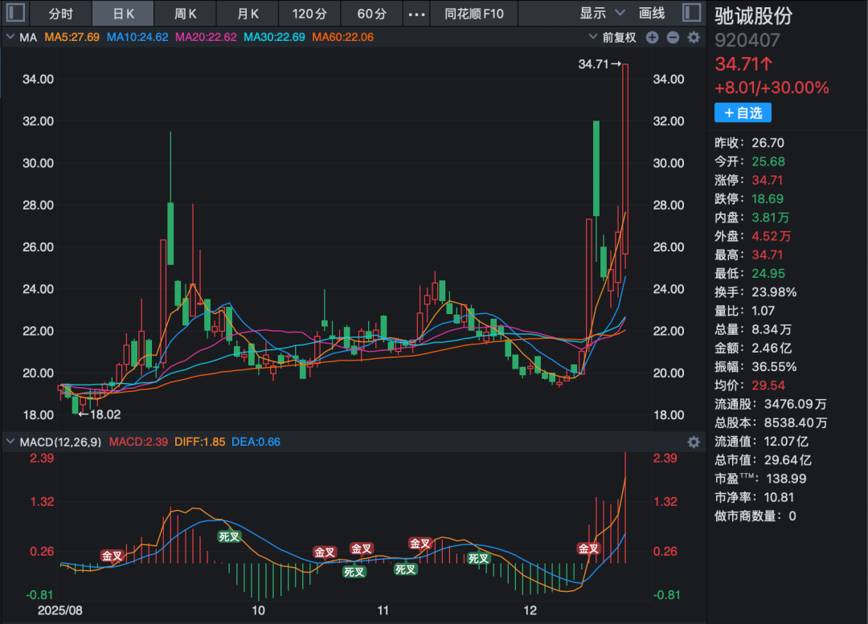Screen dimensions: 868x624
Task: Collapse the MACD indicator panel arrow
Action: pos(10,442)
